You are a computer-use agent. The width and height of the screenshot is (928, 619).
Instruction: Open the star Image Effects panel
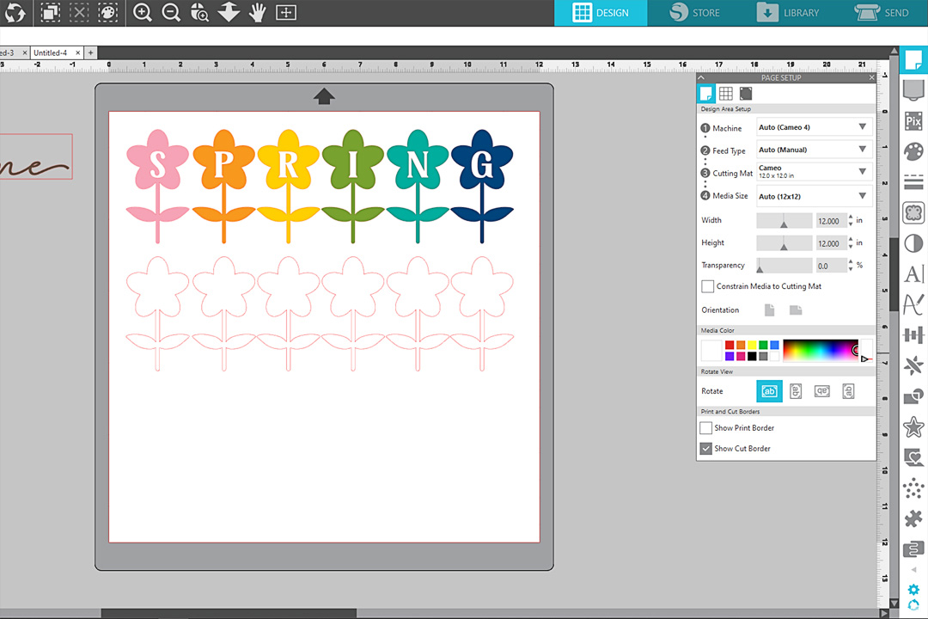(x=913, y=426)
